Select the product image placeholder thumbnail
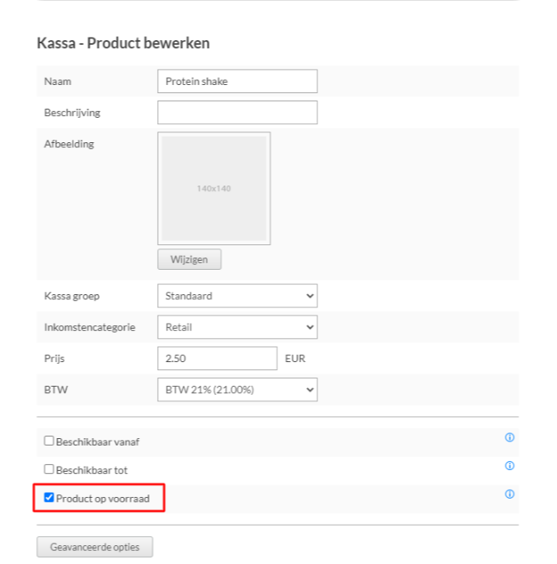The image size is (557, 564). [x=214, y=189]
